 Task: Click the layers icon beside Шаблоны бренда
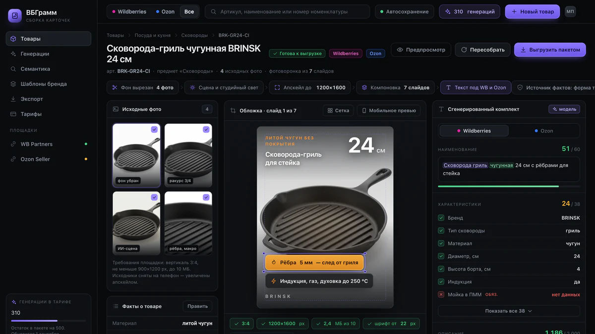pyautogui.click(x=13, y=84)
